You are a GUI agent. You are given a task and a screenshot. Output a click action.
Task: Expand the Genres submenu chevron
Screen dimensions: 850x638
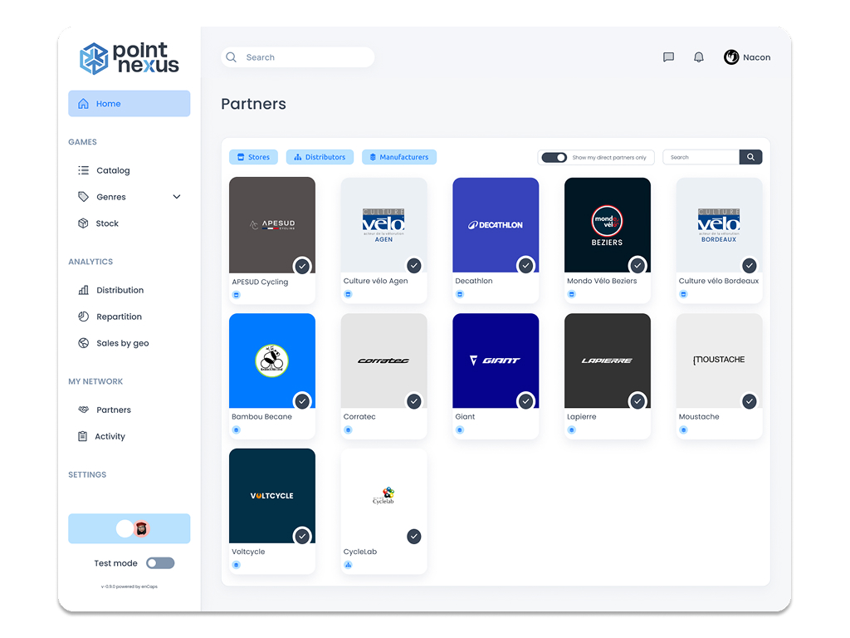pyautogui.click(x=177, y=196)
